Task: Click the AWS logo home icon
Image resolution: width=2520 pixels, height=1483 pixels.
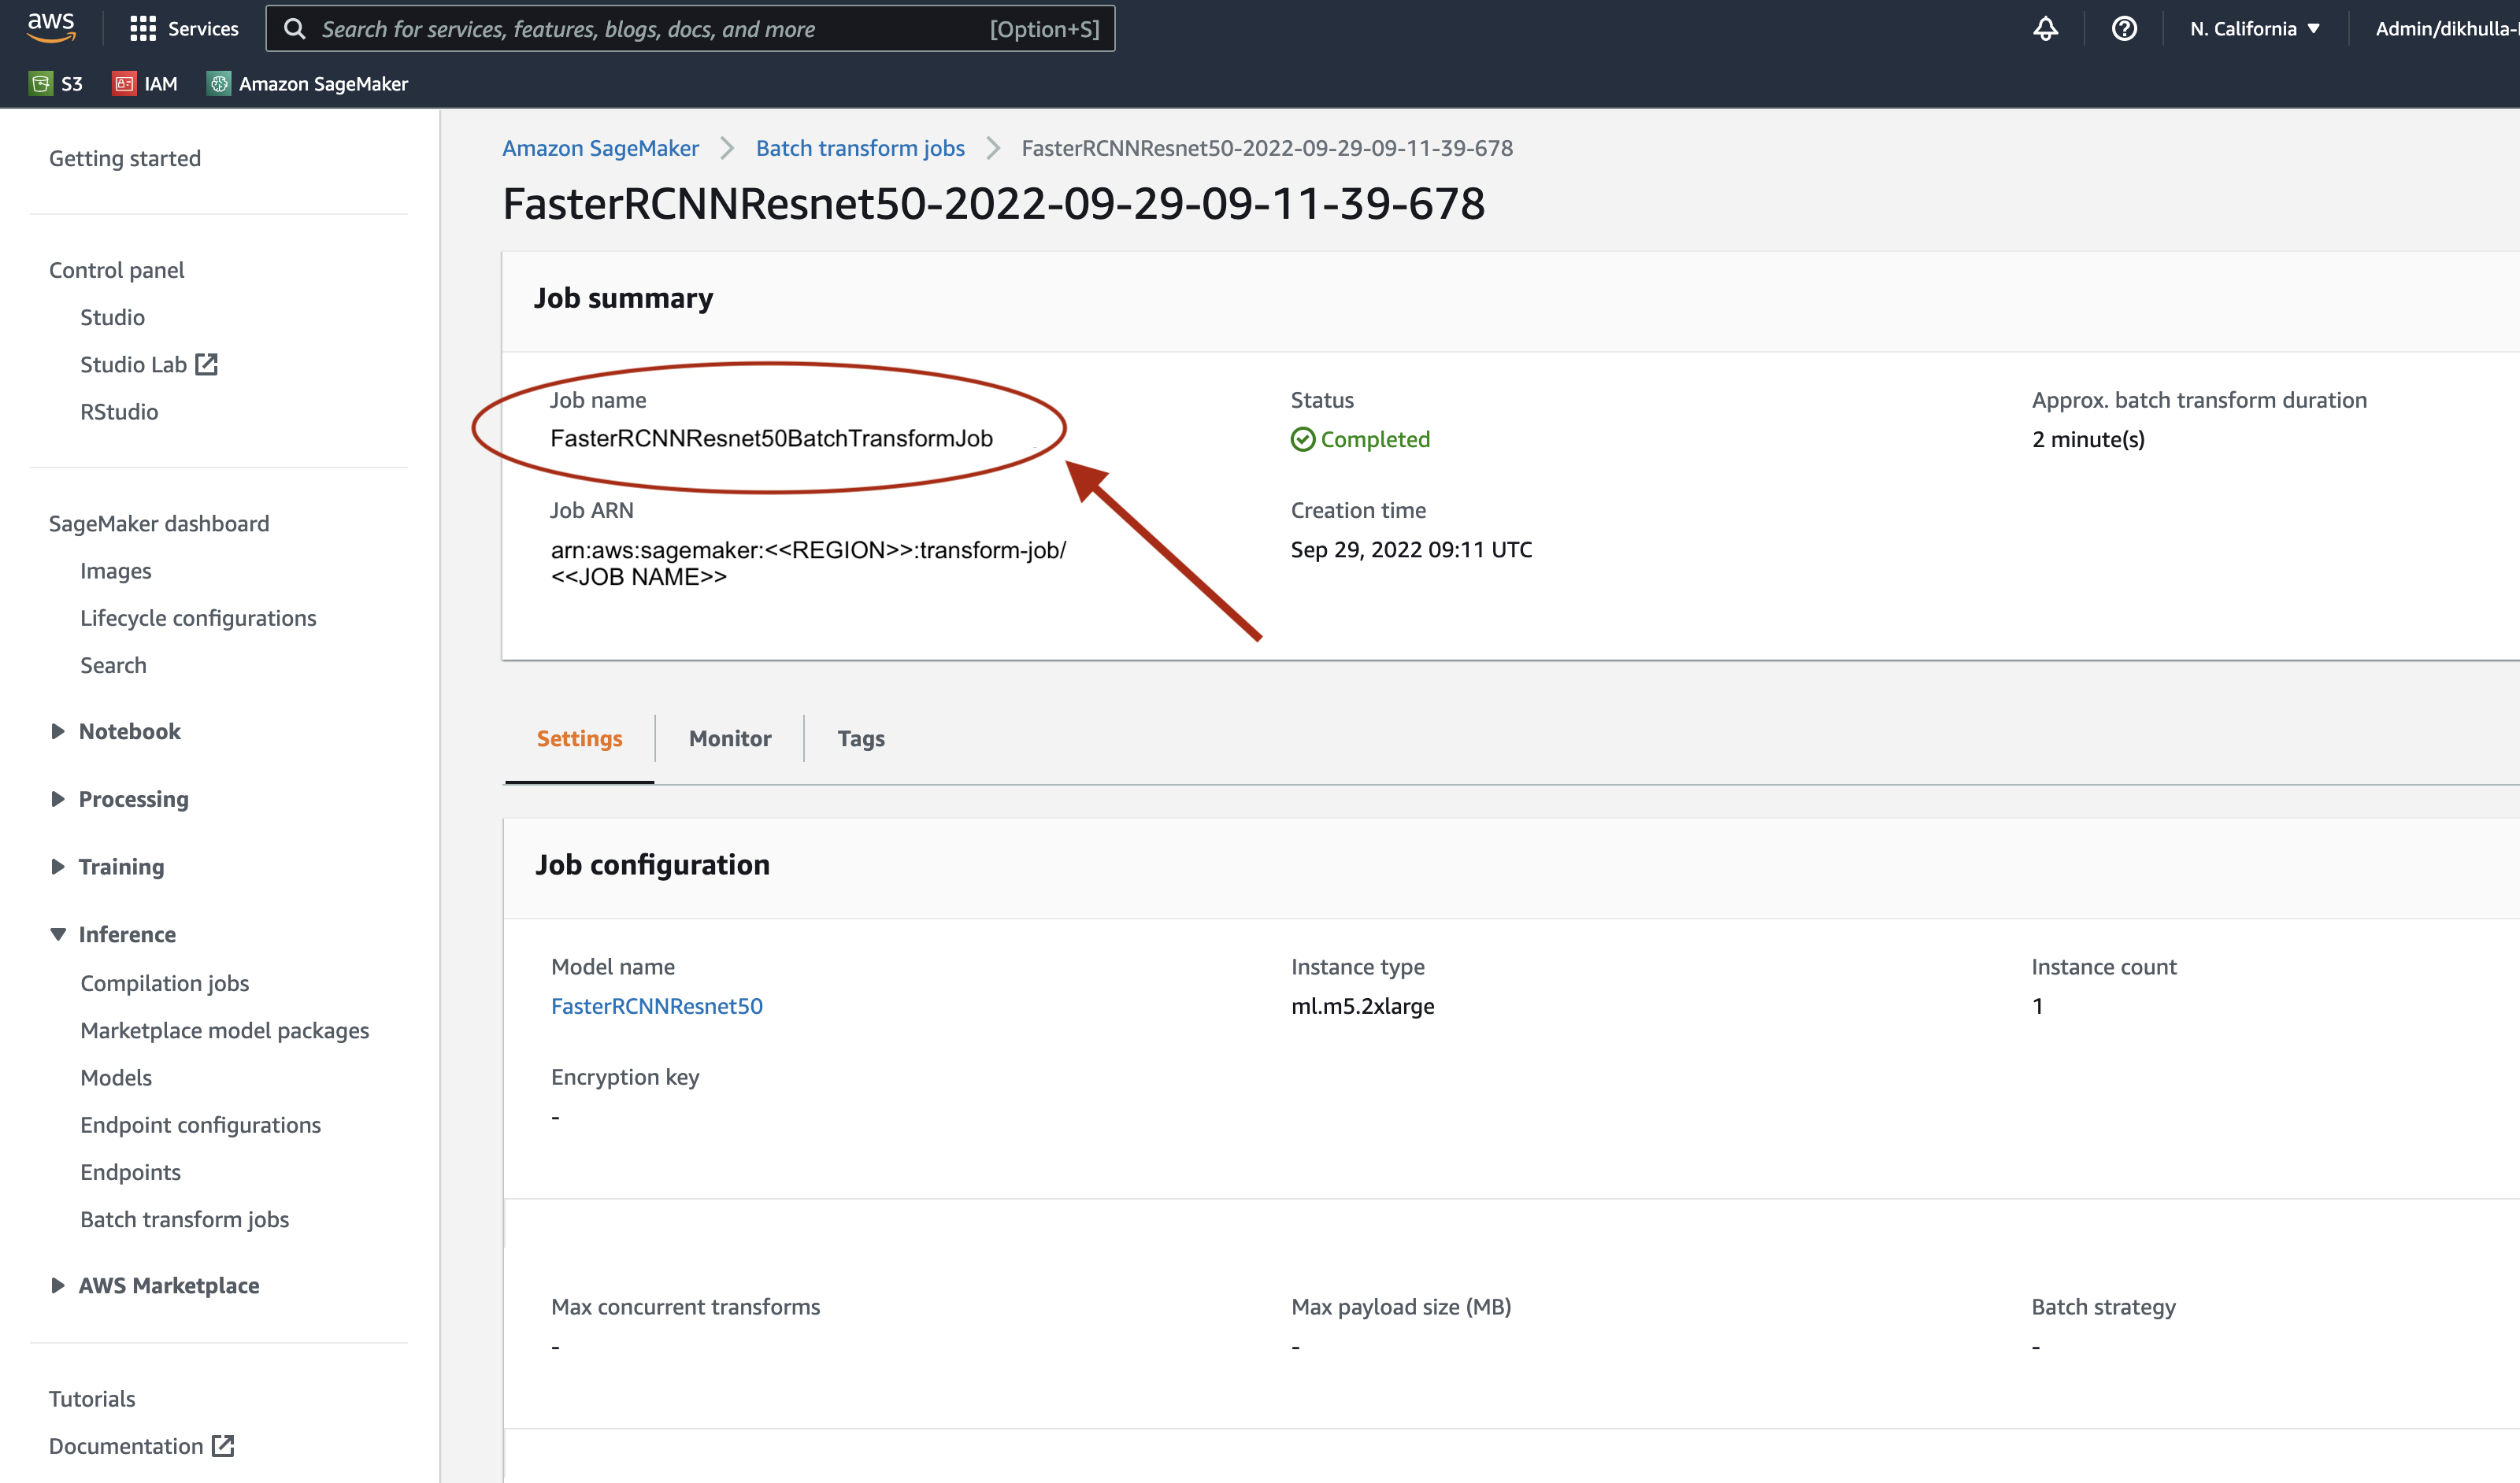Action: (x=51, y=28)
